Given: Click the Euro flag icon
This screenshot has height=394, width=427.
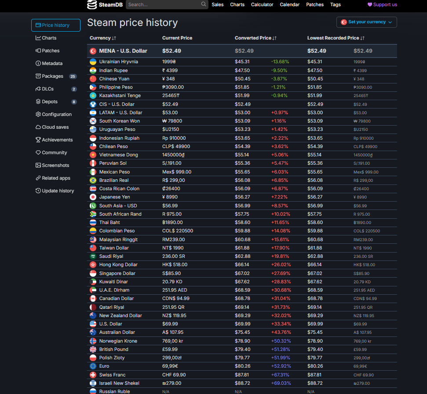Looking at the screenshot, I should [x=93, y=366].
